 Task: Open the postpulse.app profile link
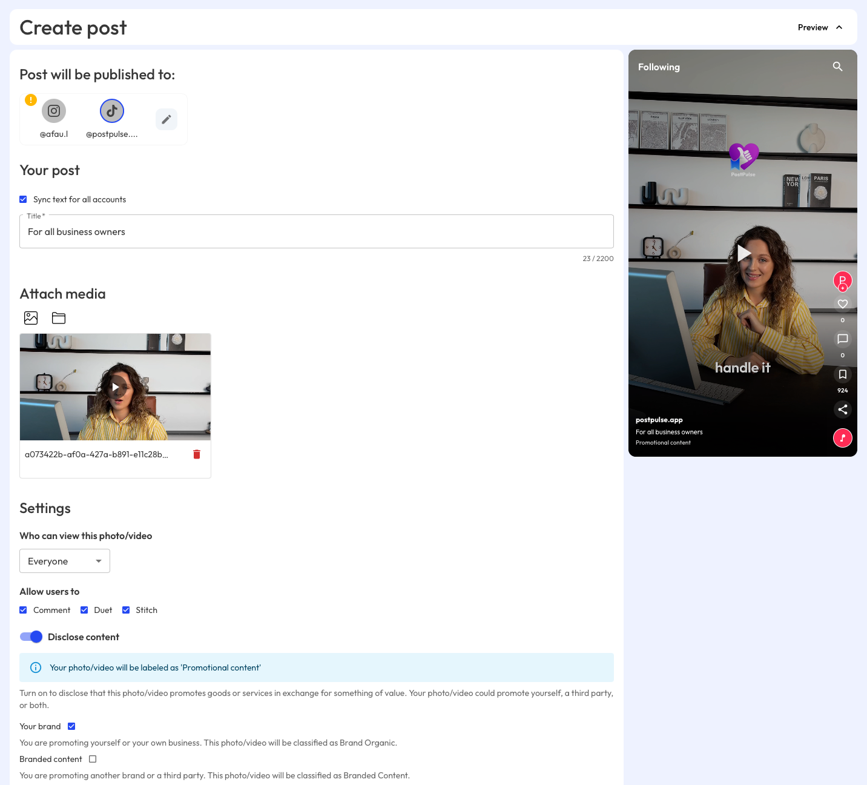click(659, 419)
